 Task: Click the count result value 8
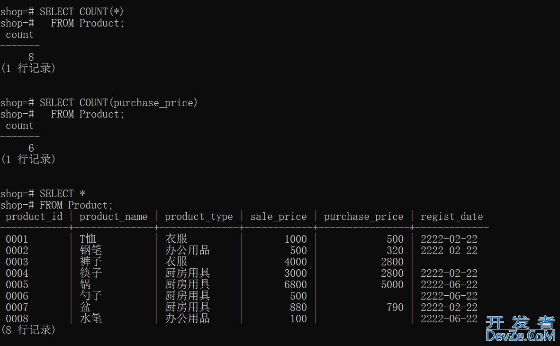click(x=31, y=57)
